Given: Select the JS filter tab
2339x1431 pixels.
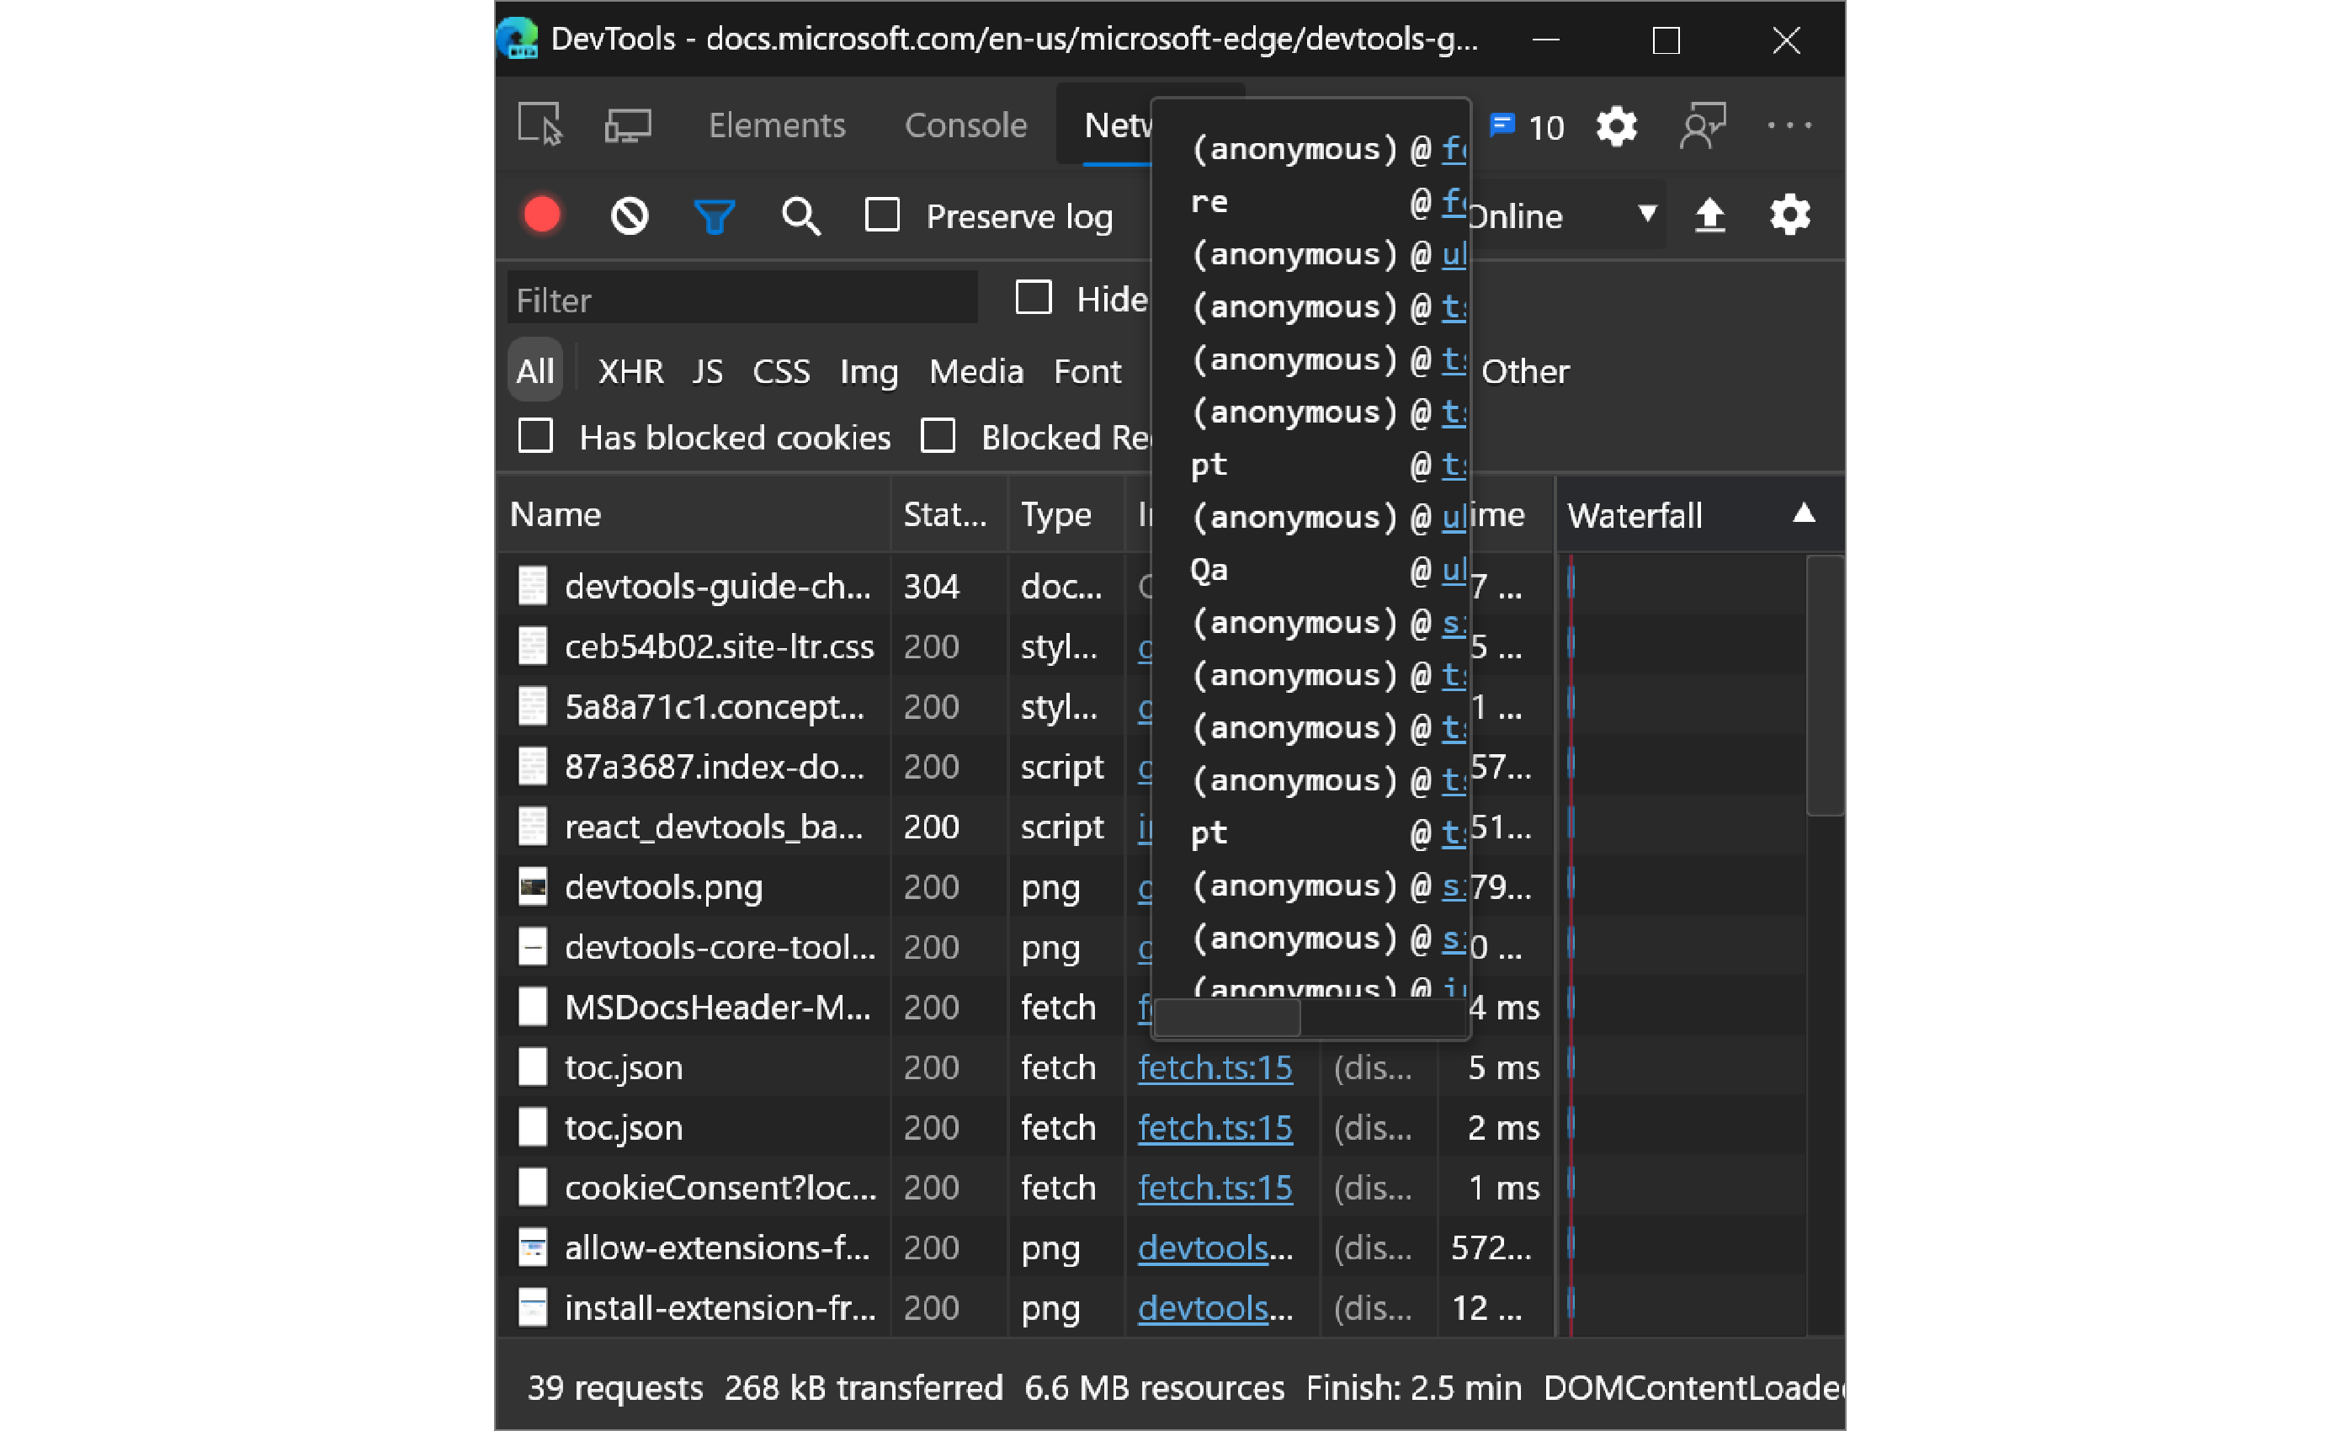Looking at the screenshot, I should 704,371.
